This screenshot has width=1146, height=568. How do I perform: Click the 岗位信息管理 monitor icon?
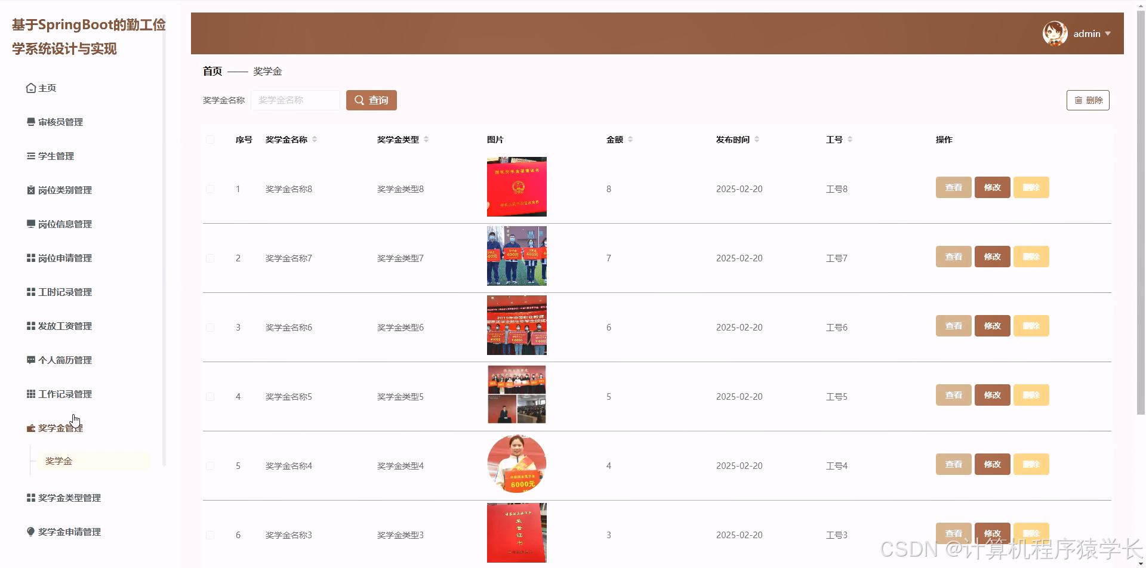click(x=31, y=224)
